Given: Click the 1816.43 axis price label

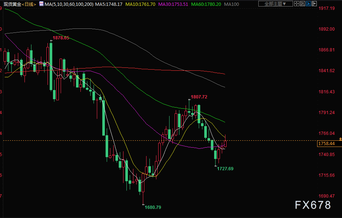Looking at the screenshot, I should coord(327,92).
